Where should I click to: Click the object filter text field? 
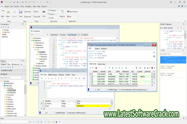coord(11,78)
